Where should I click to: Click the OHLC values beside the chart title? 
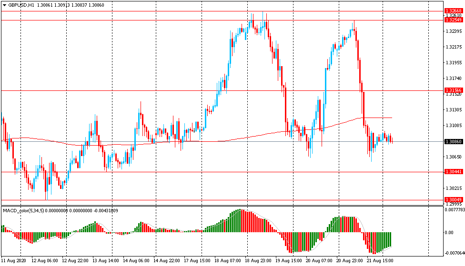71,5
